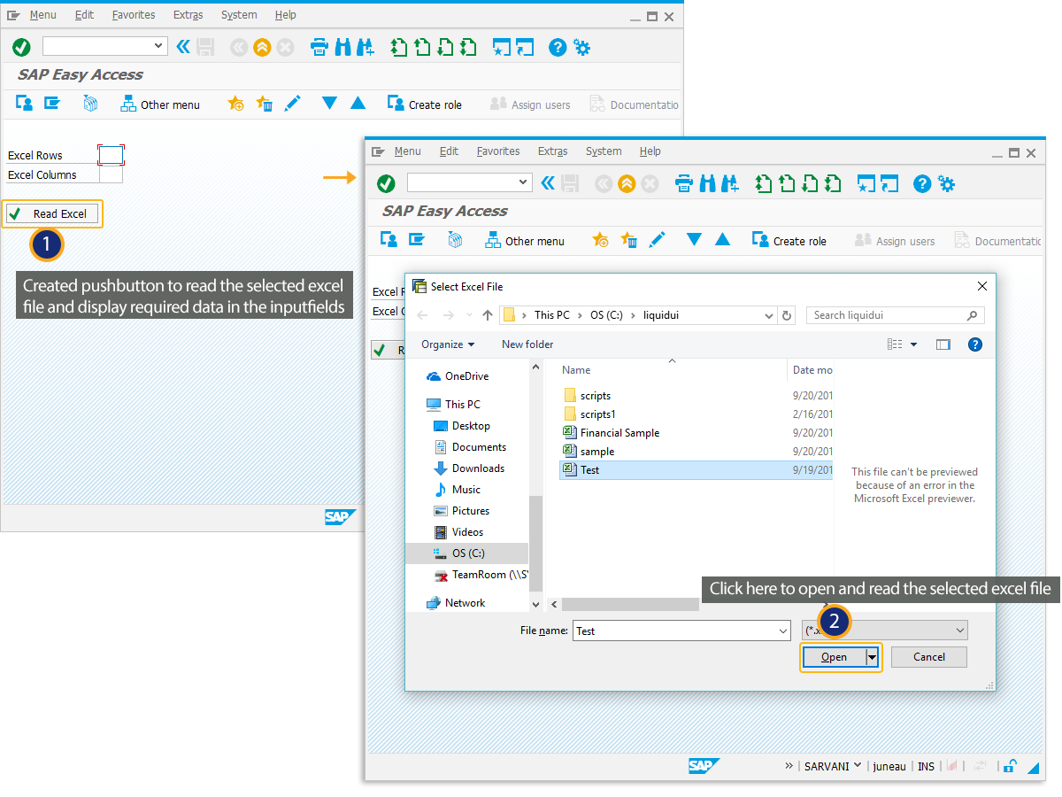Click Create shortcut icon in the front window toolbar
1062x797 pixels.
tap(890, 183)
